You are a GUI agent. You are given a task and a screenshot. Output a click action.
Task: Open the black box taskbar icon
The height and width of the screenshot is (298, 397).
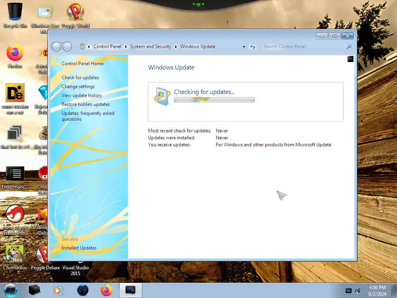[x=34, y=290]
